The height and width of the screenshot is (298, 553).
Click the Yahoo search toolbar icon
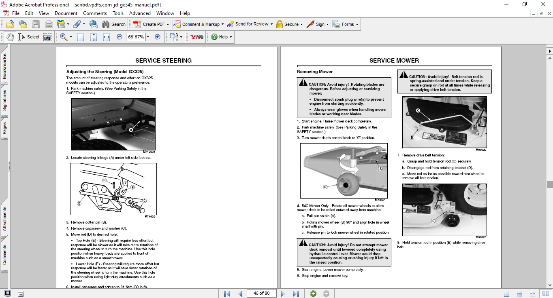pos(197,37)
